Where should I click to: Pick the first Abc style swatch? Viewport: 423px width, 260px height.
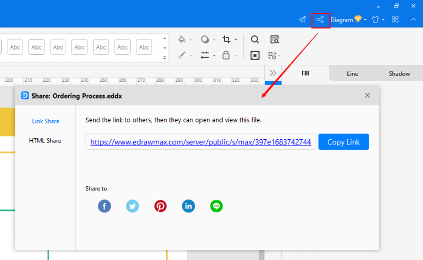[15, 47]
